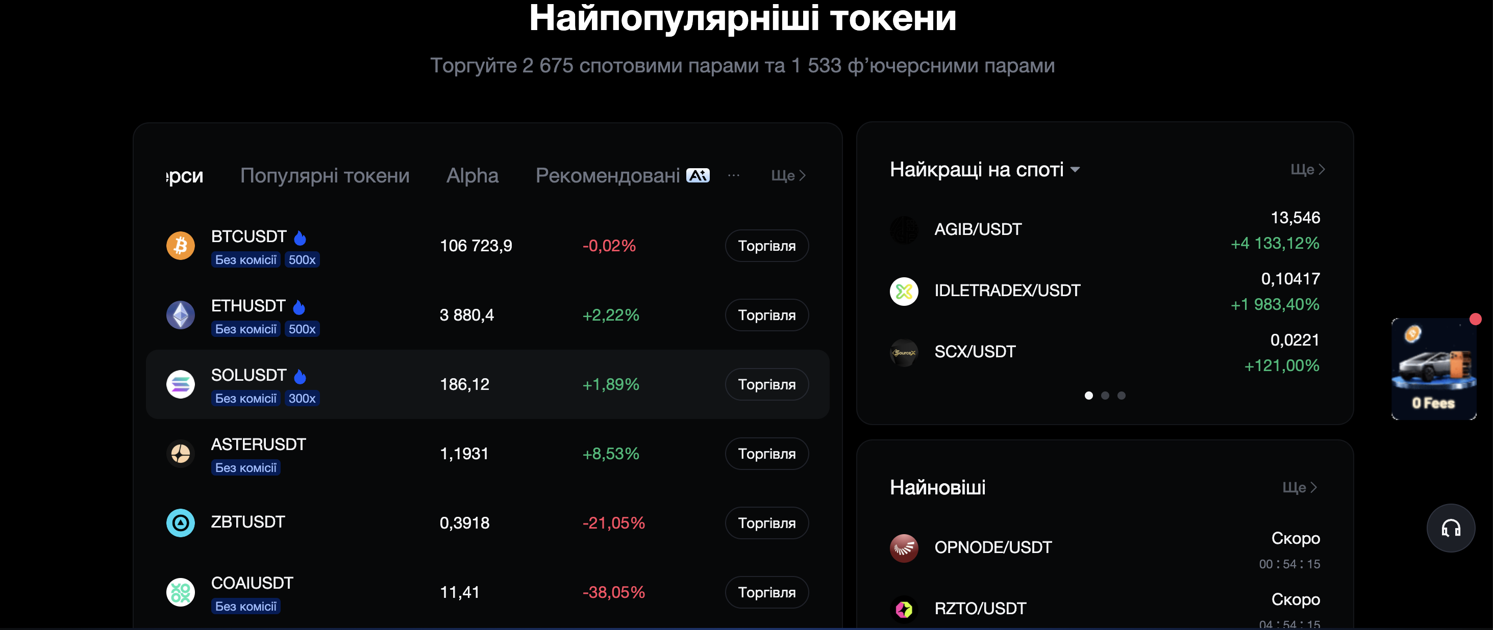Open Ще link in Найновіші panel
Viewport: 1493px width, 630px height.
click(x=1300, y=488)
